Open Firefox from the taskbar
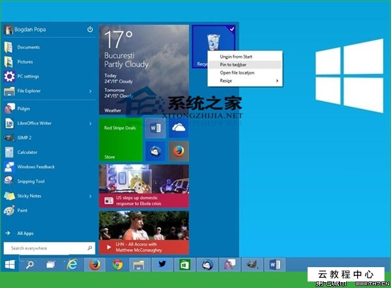Screen dimensions: 391x288 pos(94,265)
